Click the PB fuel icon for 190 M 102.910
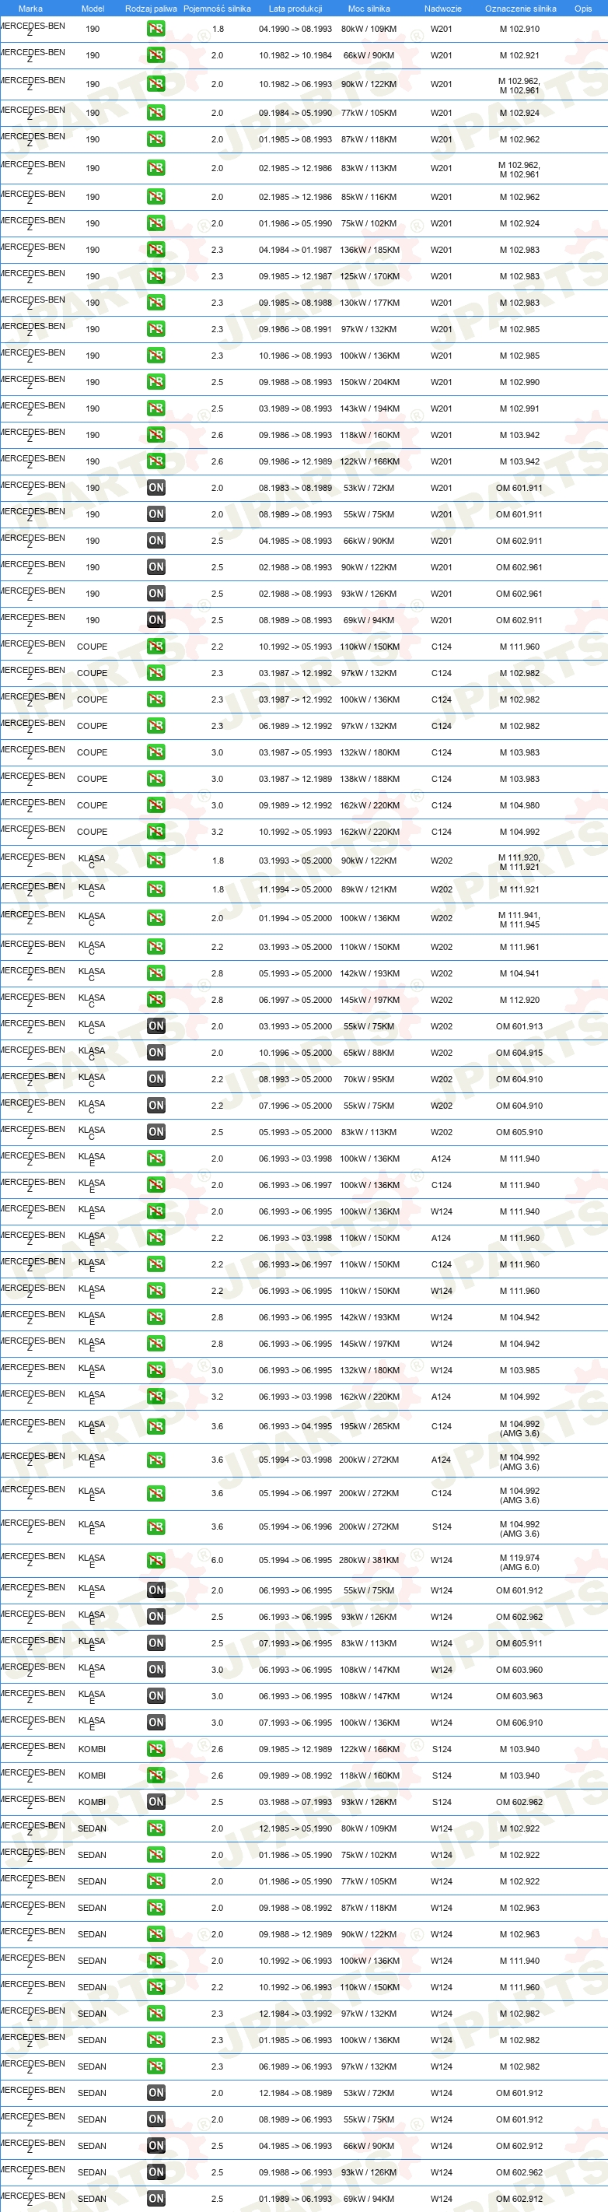This screenshot has height=2212, width=608. coord(155,28)
